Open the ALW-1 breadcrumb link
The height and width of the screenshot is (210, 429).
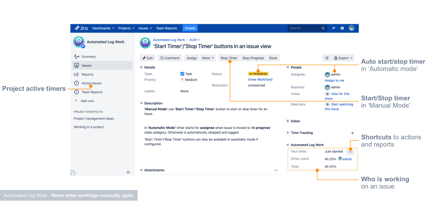point(194,40)
